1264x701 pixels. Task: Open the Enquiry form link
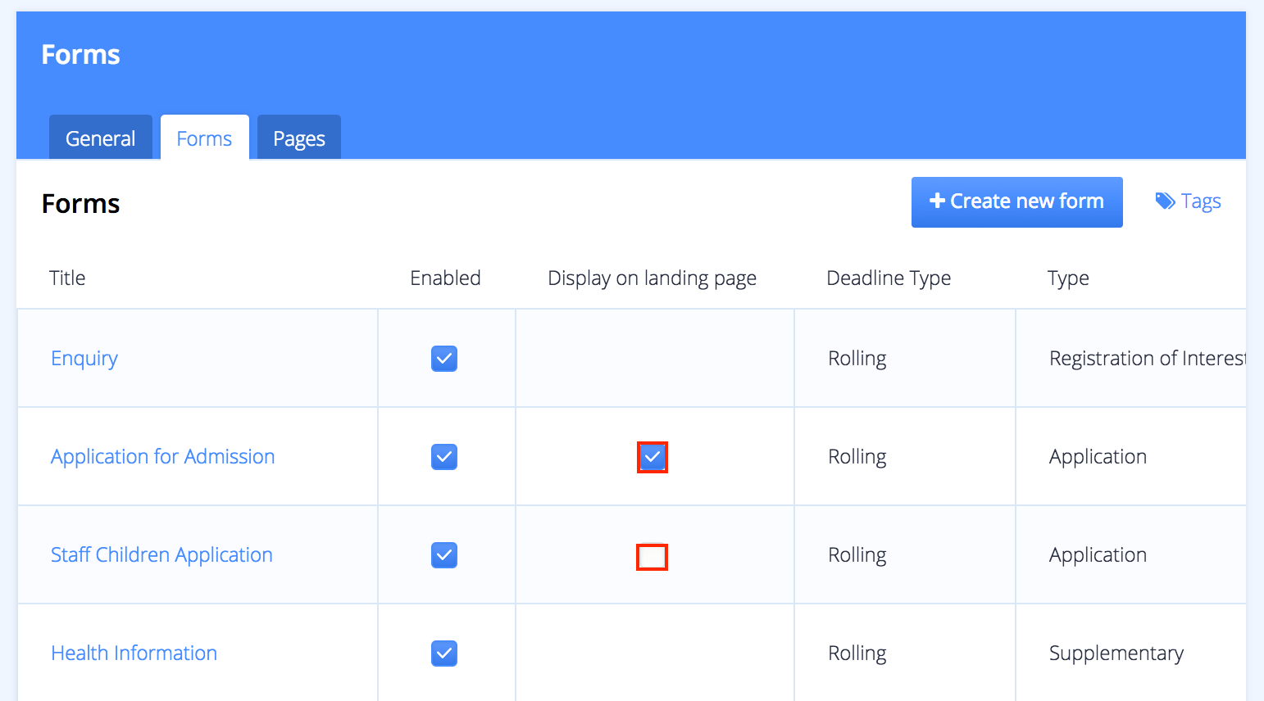coord(84,359)
